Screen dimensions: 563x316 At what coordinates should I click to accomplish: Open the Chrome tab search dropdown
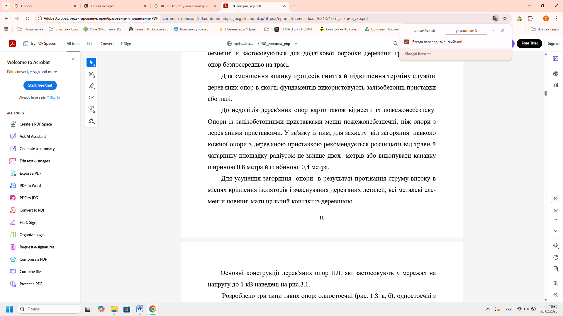click(6, 6)
